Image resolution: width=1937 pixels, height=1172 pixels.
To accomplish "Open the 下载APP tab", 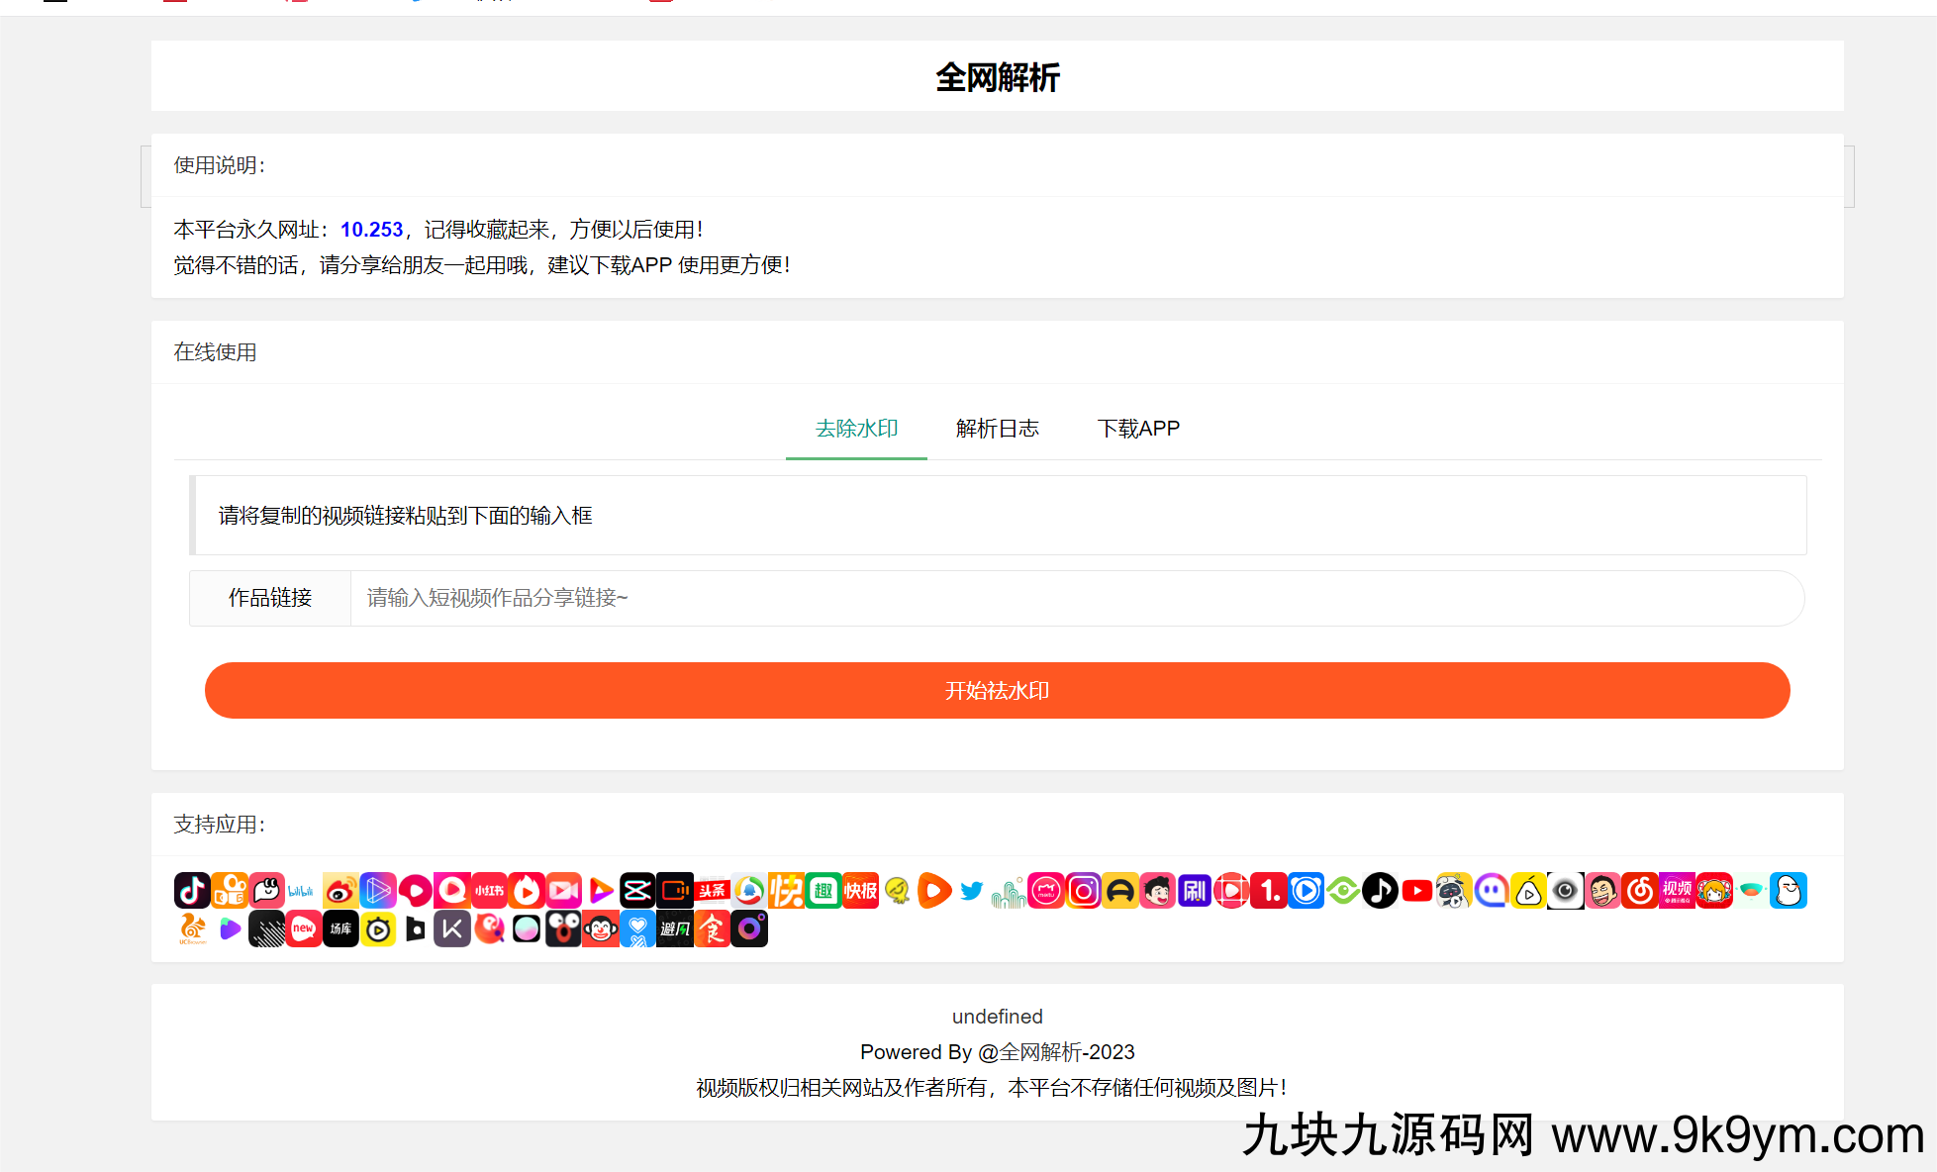I will coord(1138,429).
